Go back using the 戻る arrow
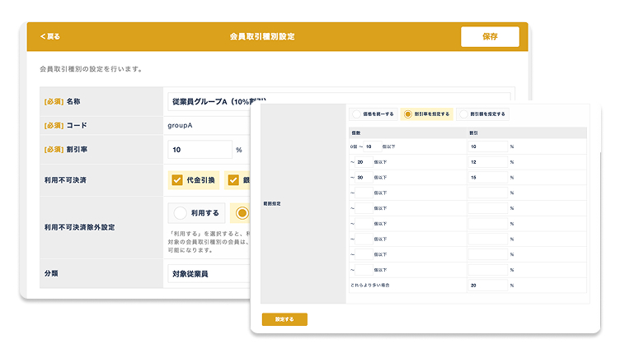The height and width of the screenshot is (353, 620). (x=50, y=36)
